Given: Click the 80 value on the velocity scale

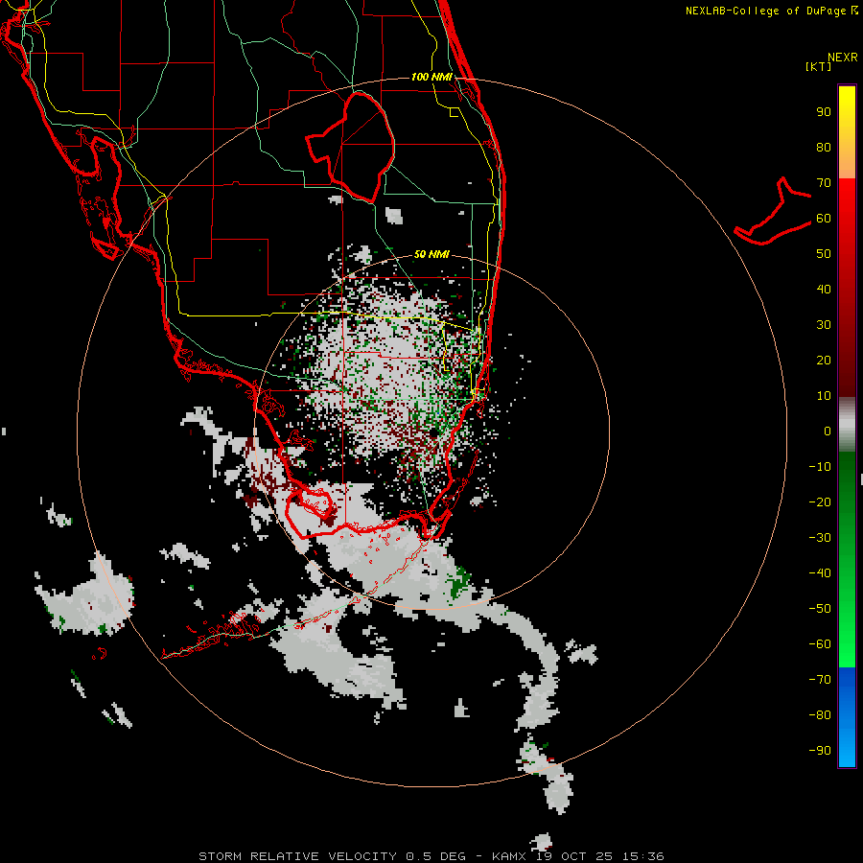Looking at the screenshot, I should 824,148.
